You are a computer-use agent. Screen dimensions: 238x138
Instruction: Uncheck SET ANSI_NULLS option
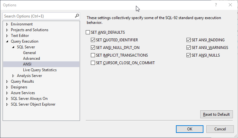click(x=189, y=55)
